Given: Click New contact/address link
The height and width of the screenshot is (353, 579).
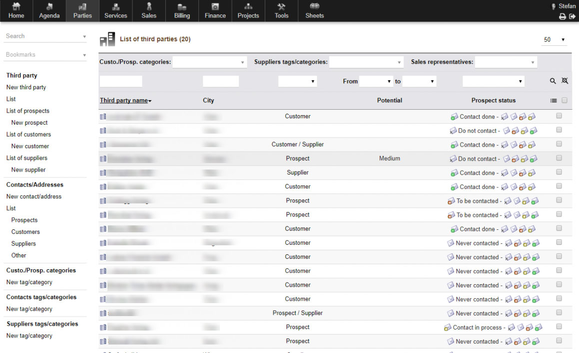Looking at the screenshot, I should (34, 196).
